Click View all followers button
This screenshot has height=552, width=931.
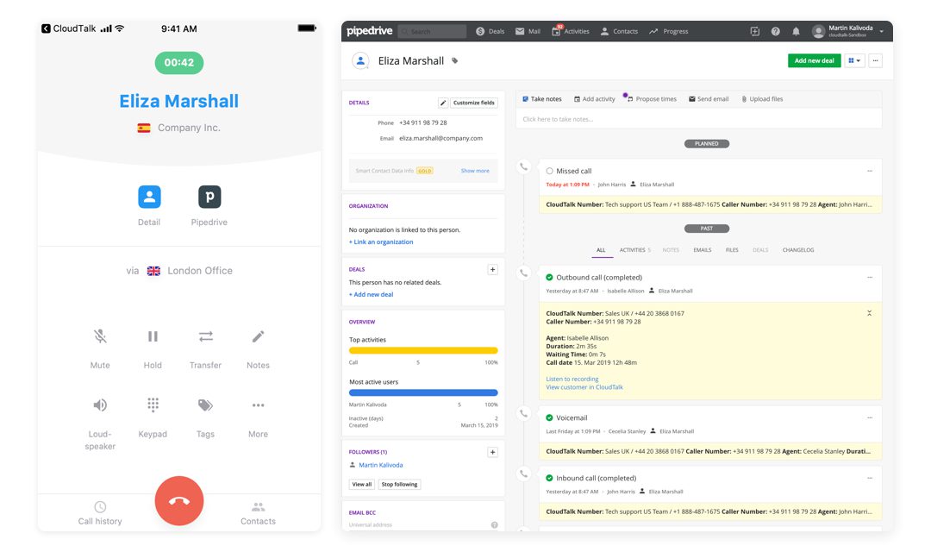(x=361, y=484)
